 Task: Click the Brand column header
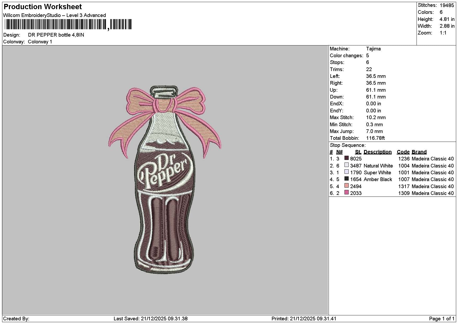pyautogui.click(x=419, y=152)
